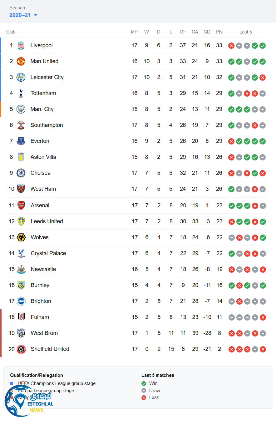Screen dimensions: 276x425
Task: Click the Pts column header
Action: coord(219,32)
